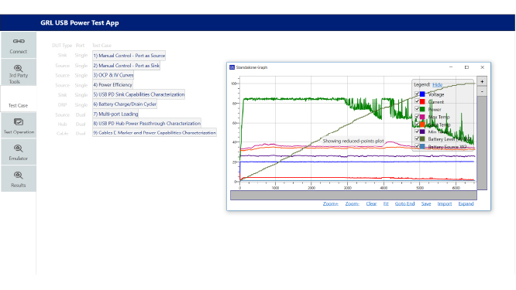Screen dimensions: 516x290
Task: Click the 'DRP' DUT type cell
Action: (62, 104)
